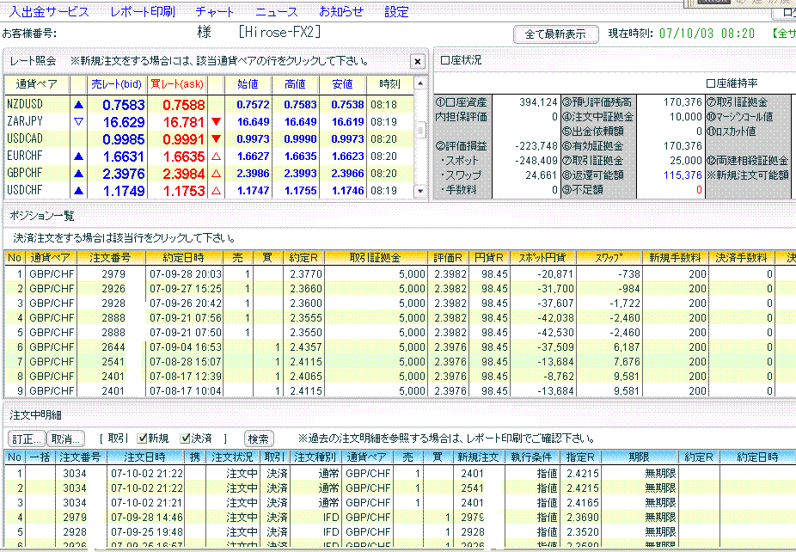The width and height of the screenshot is (796, 552).
Task: Select the EURCHF rate row
Action: point(209,156)
